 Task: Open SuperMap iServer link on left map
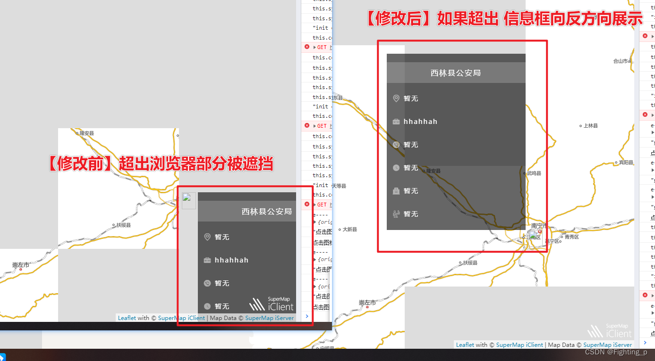269,318
